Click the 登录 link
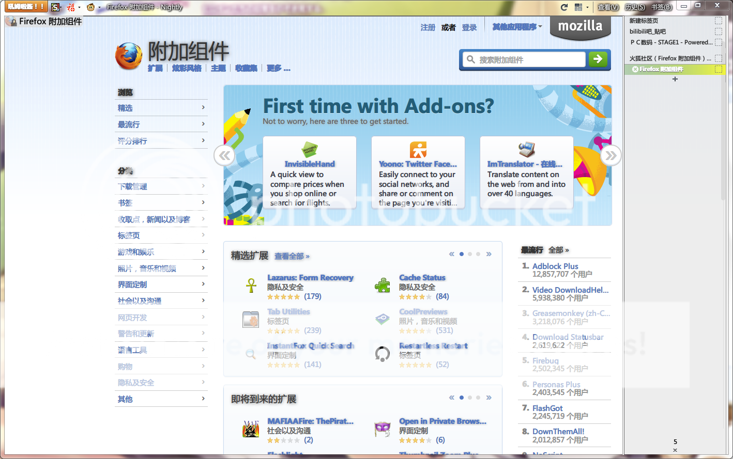Viewport: 733px width, 459px height. pyautogui.click(x=469, y=27)
